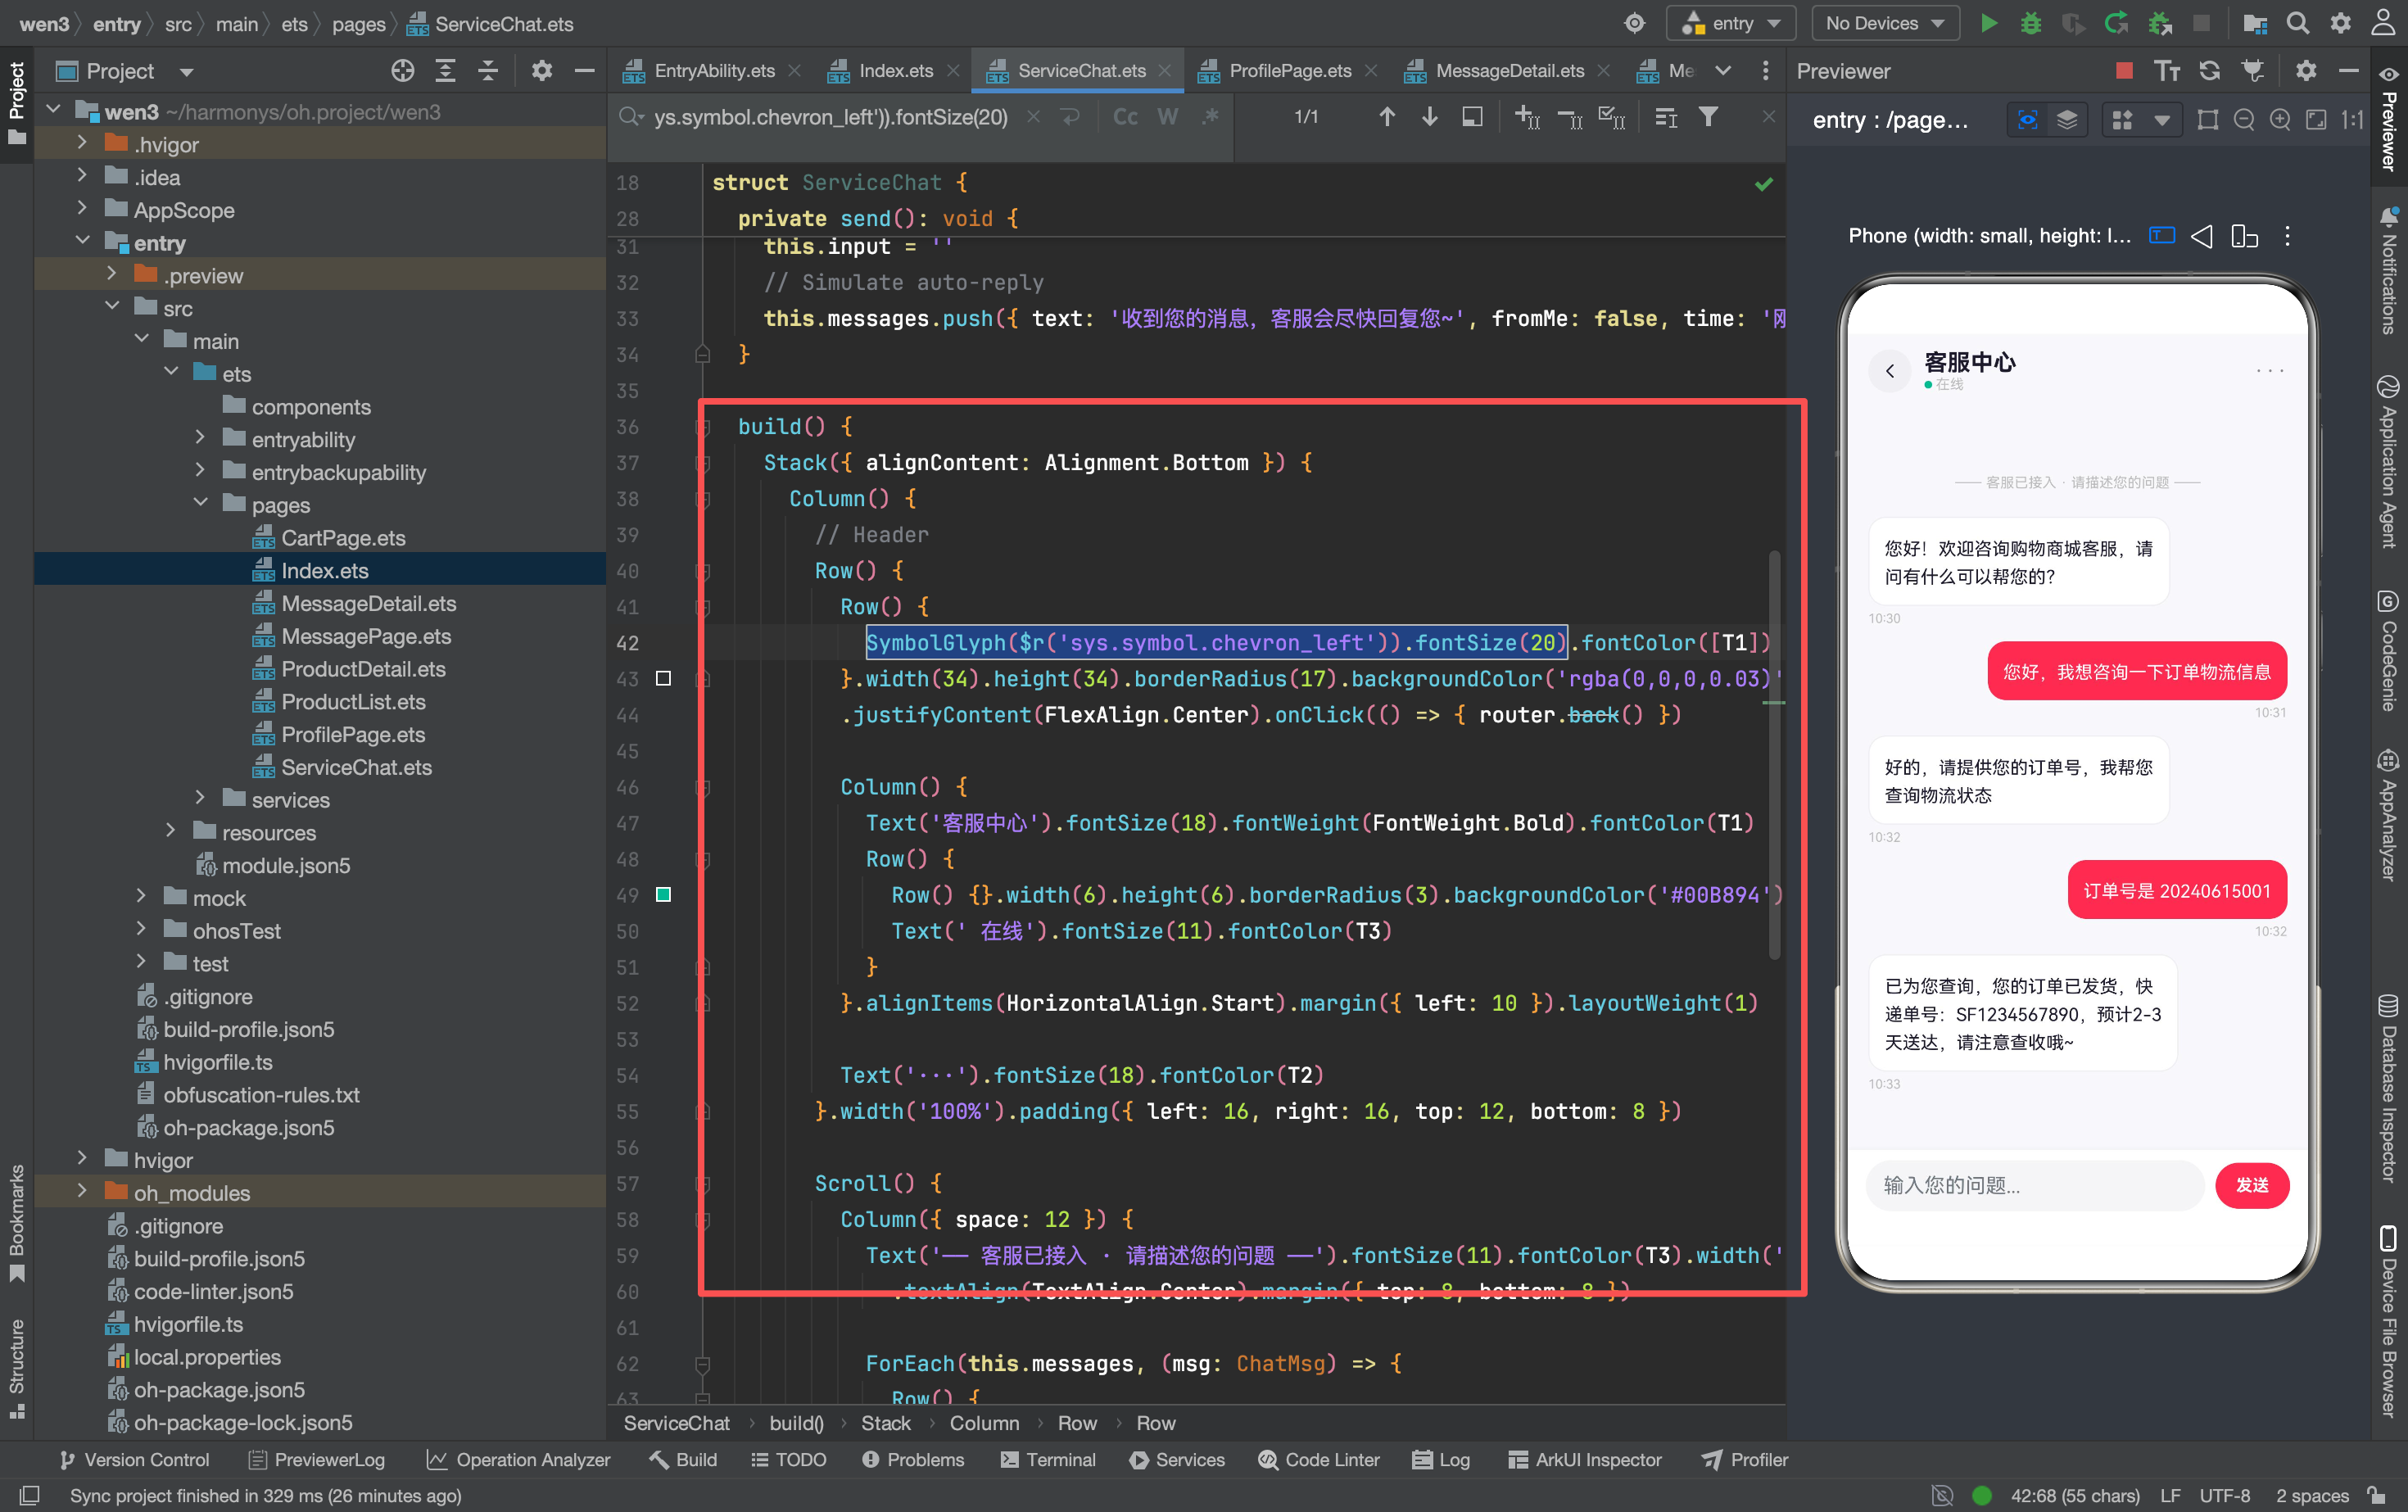Expand the services folder
Image resolution: width=2408 pixels, height=1512 pixels.
pos(201,798)
